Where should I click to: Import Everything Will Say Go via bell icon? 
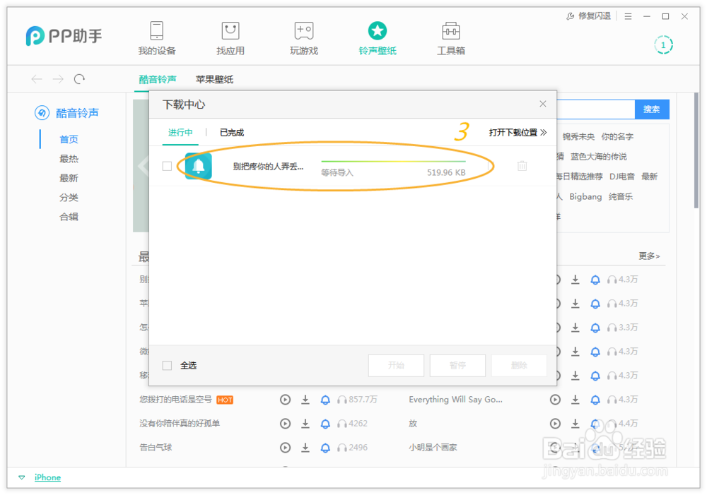595,400
